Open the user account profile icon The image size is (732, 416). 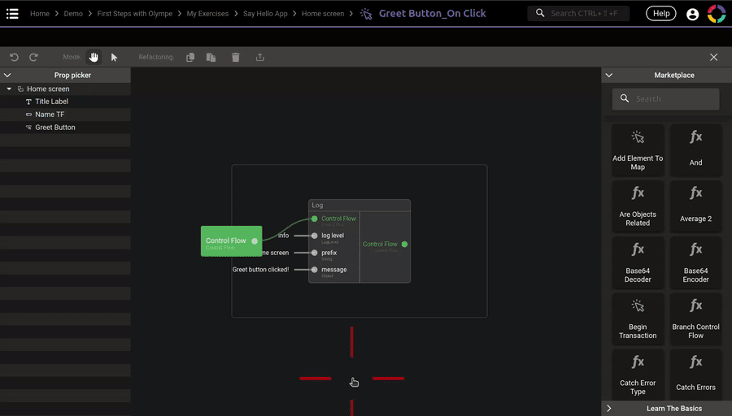tap(692, 14)
